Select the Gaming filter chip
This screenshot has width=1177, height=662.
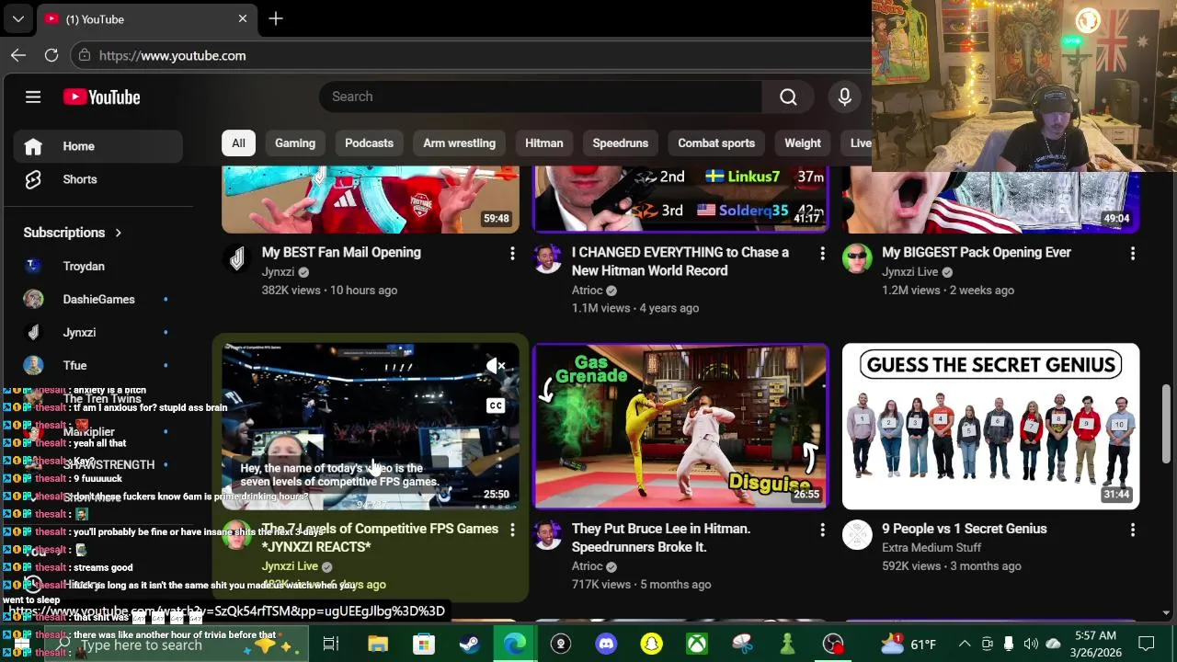click(x=295, y=143)
